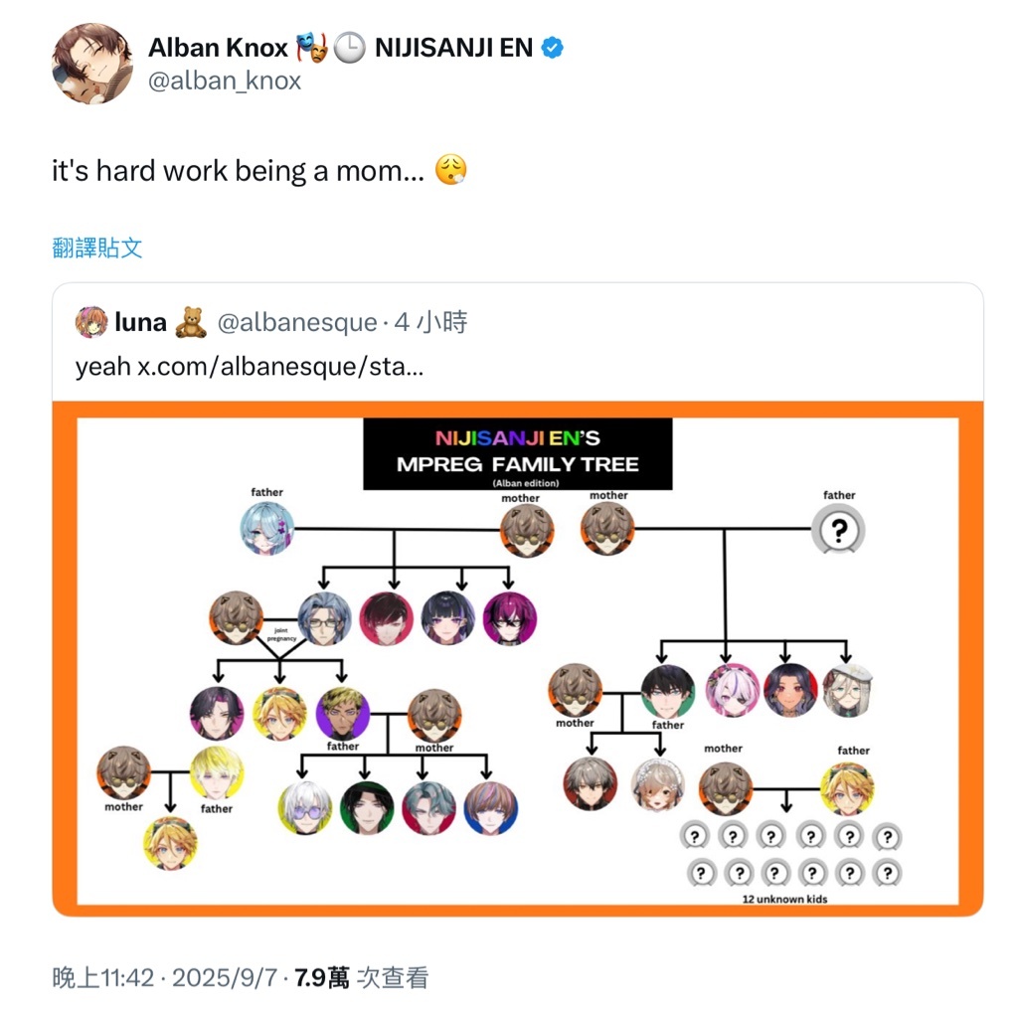Click the blue-haired father avatar at top left

[266, 529]
